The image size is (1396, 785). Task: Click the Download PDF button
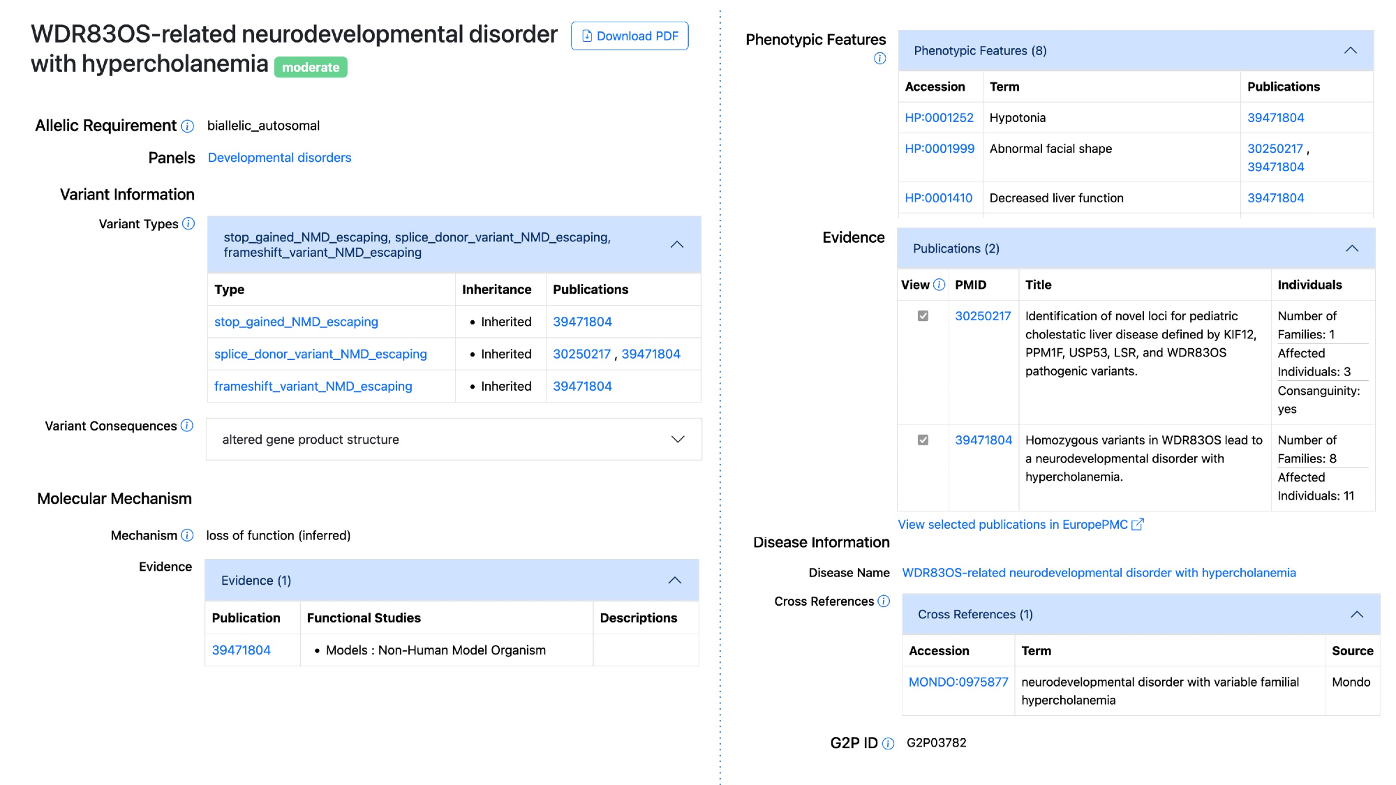click(630, 36)
